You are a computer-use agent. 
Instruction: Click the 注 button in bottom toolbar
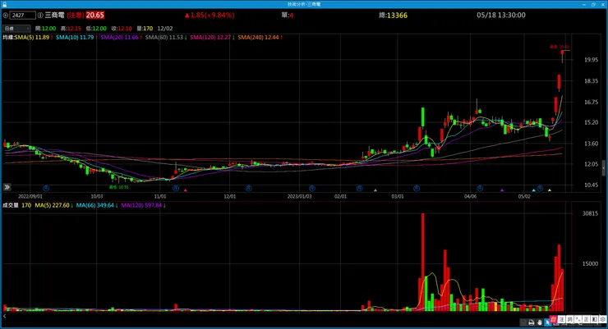(561, 319)
